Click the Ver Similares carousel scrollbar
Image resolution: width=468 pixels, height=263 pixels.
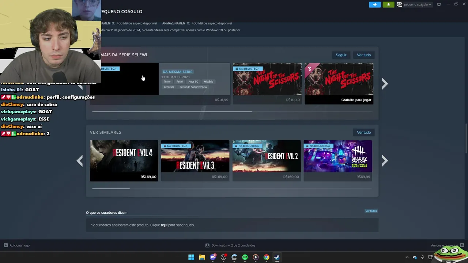click(111, 188)
